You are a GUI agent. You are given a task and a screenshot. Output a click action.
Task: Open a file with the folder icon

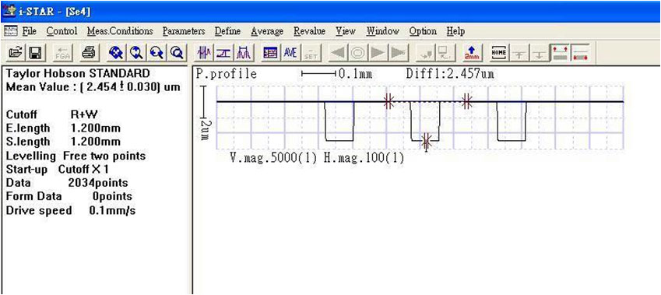(16, 53)
